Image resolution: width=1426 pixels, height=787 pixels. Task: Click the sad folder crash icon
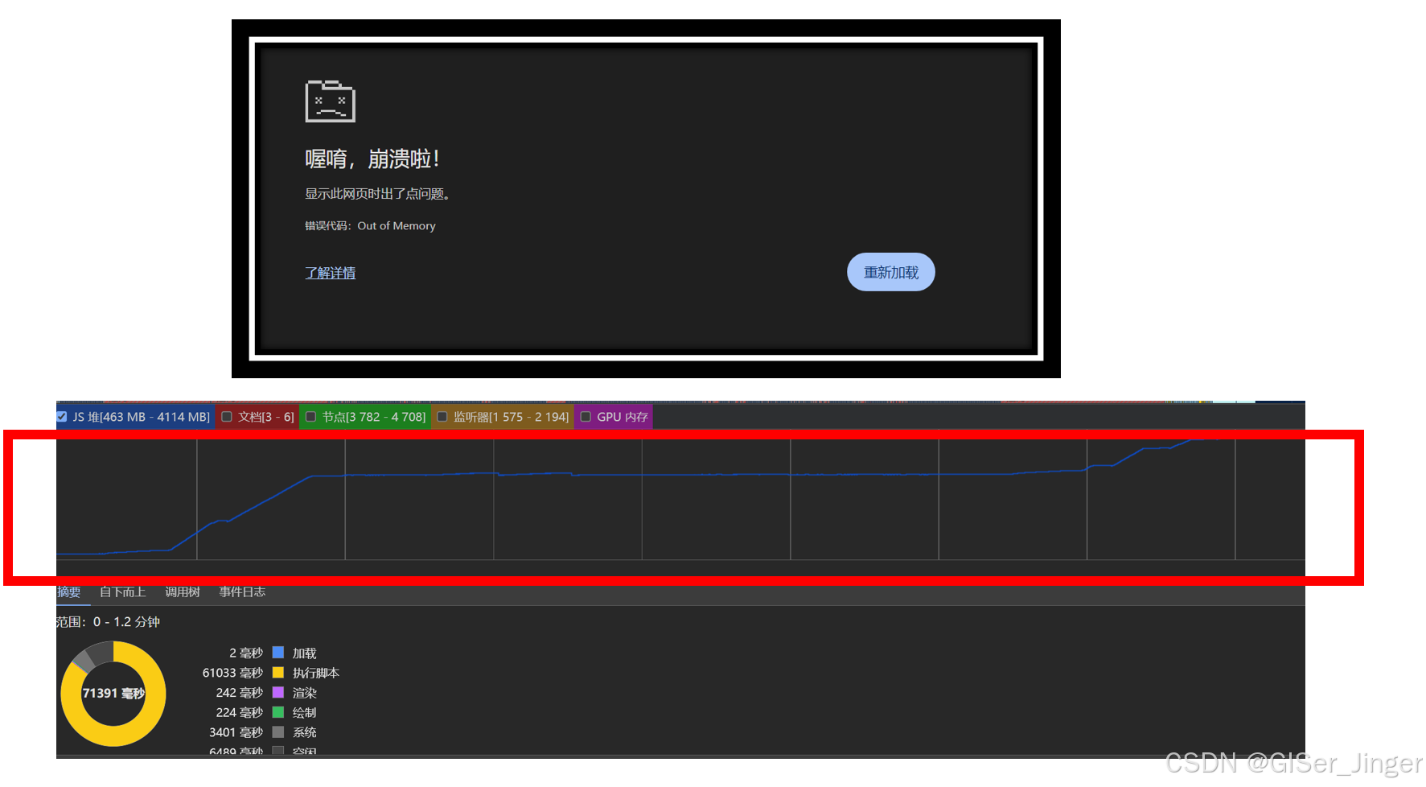330,100
